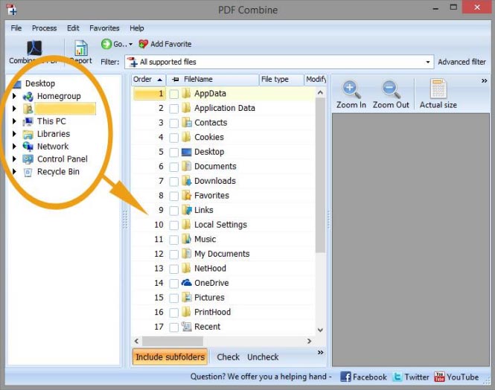Check the Application Data checkbox

(x=174, y=109)
